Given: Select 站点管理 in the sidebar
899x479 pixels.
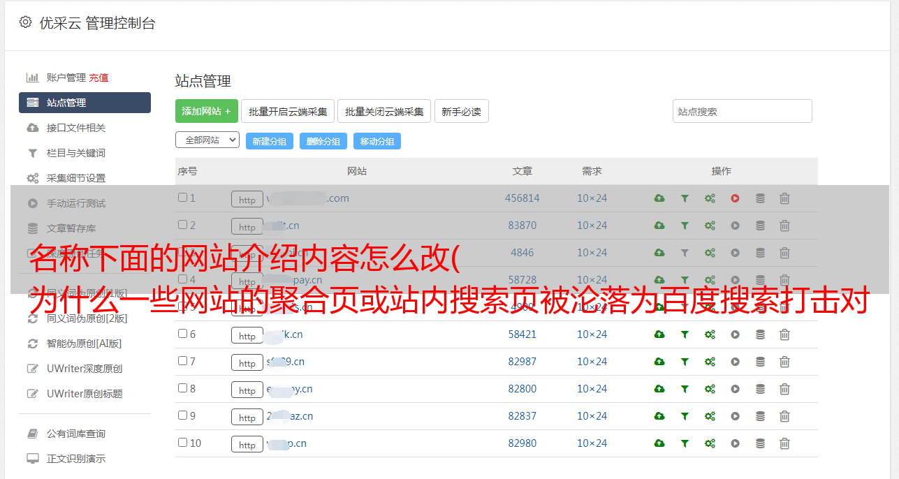Looking at the screenshot, I should [x=85, y=103].
